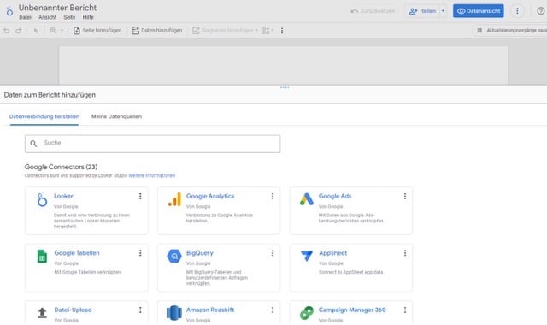Click the BigQuery connector title
The image size is (547, 325).
[x=199, y=253]
